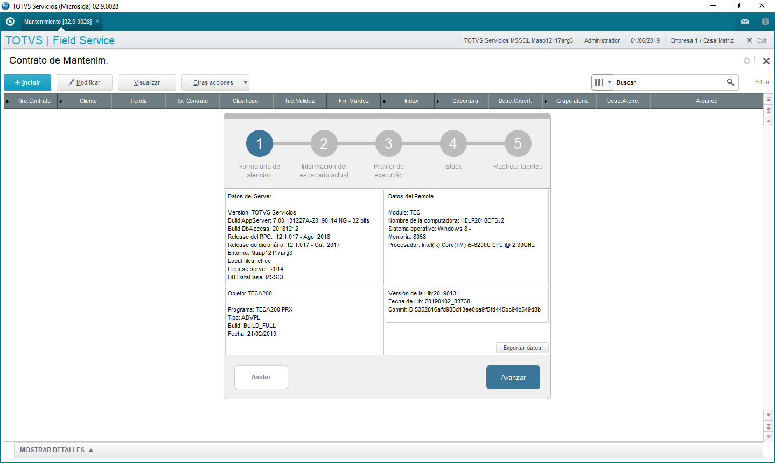Click the Fin Validez column header
This screenshot has height=463, width=775.
pyautogui.click(x=354, y=101)
